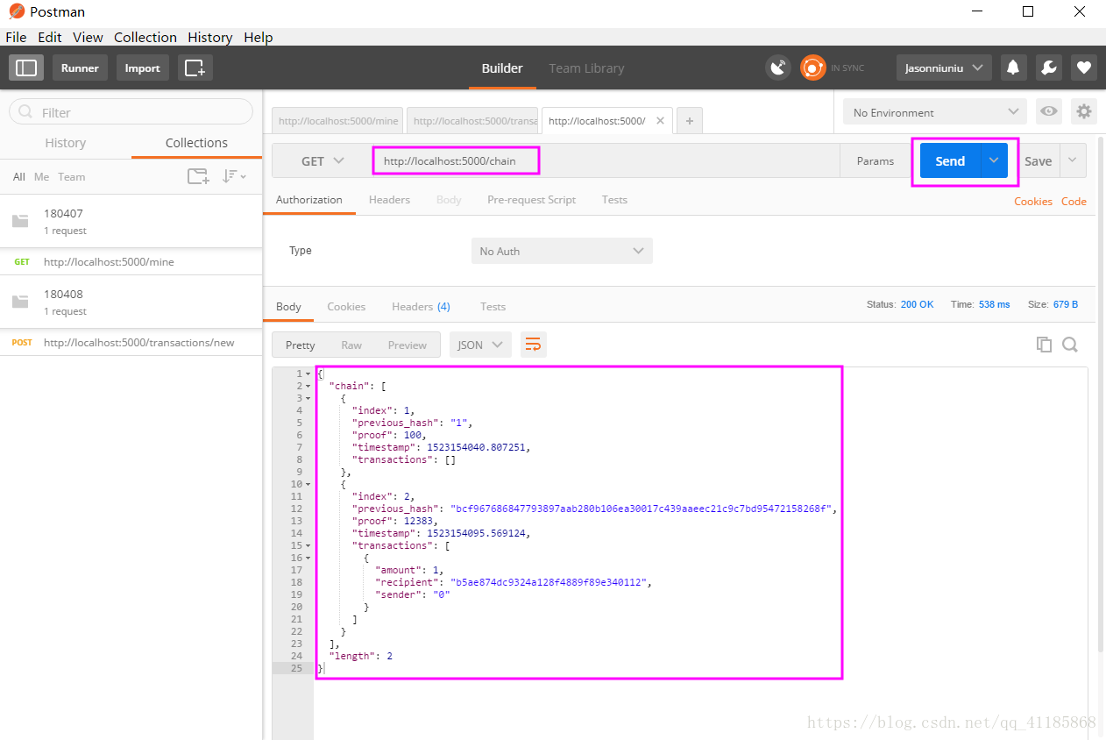Screen dimensions: 1106x740
Task: Open notifications bell icon
Action: click(x=1013, y=68)
